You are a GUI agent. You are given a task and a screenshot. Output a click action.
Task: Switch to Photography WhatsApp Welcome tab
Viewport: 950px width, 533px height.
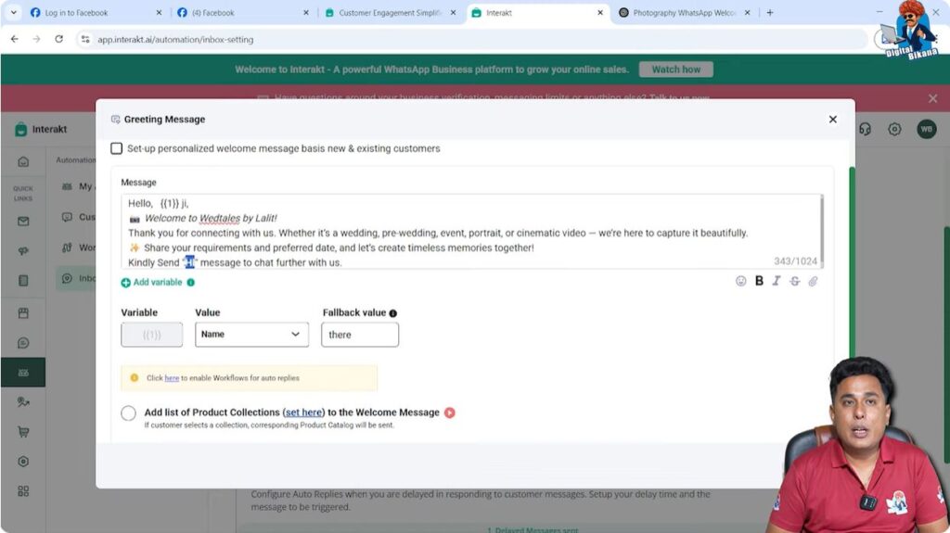pos(684,13)
